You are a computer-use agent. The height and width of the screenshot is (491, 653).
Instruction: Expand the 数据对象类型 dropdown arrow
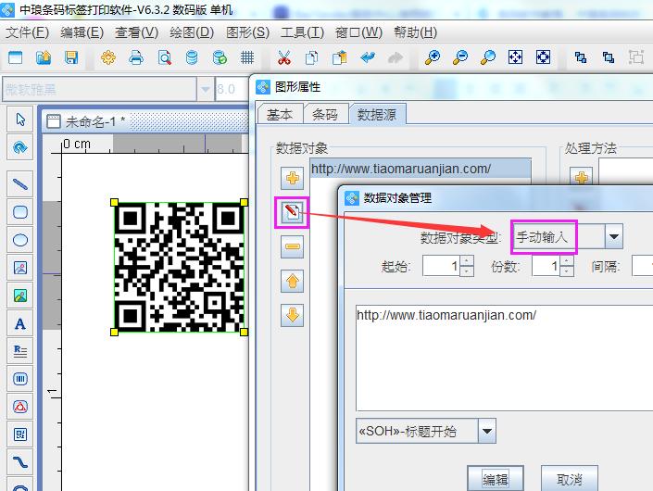(613, 236)
